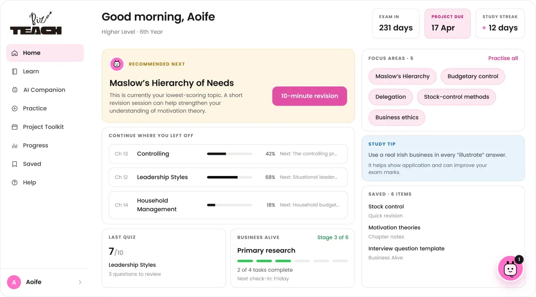Open the Learn section
The width and height of the screenshot is (536, 297).
(x=45, y=71)
